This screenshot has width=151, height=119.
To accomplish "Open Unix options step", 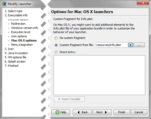I will pos(19,36).
